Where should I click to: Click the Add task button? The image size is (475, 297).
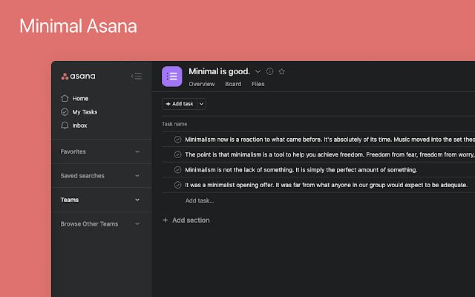[180, 104]
